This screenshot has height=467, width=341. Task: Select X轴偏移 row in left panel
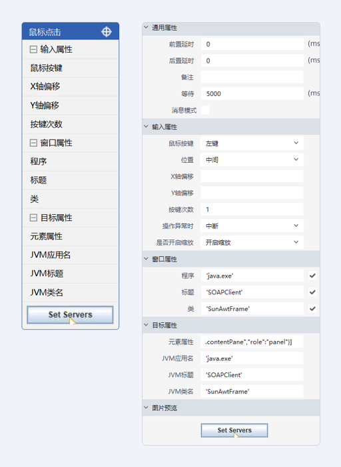(71, 87)
